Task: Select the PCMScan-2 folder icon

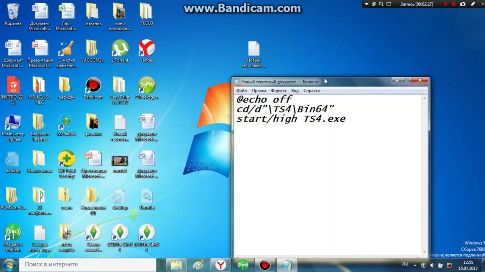Action: point(13,199)
